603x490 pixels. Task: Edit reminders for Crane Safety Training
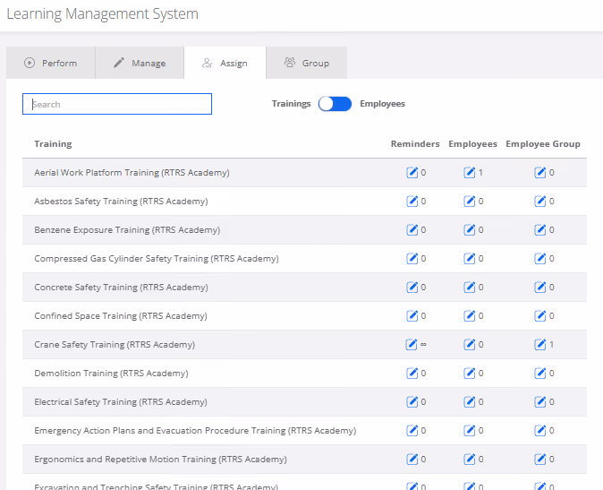point(412,345)
